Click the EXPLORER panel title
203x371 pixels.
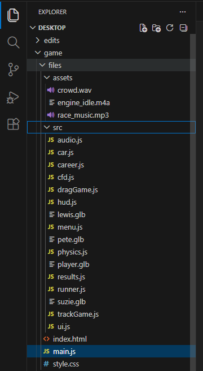pyautogui.click(x=52, y=12)
